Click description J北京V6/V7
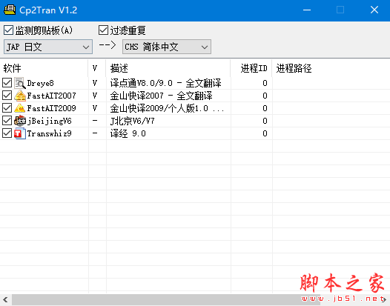This screenshot has width=390, height=306. click(132, 121)
